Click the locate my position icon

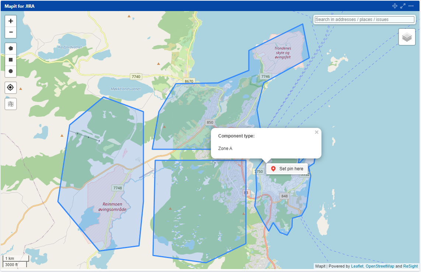11,87
